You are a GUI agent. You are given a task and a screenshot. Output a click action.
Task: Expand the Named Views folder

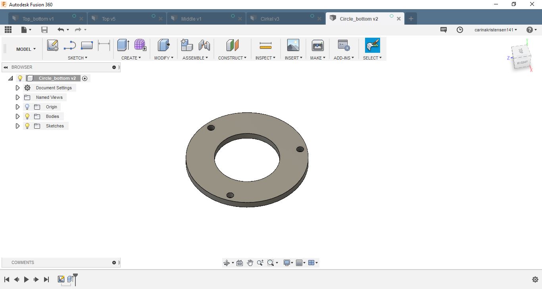(x=17, y=97)
